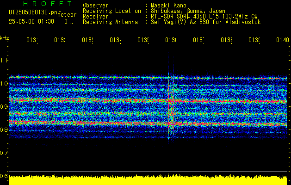Click the 0.7 kHz axis label

point(4,153)
